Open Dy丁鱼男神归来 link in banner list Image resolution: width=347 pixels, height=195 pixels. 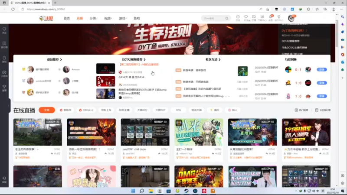[x=294, y=30]
